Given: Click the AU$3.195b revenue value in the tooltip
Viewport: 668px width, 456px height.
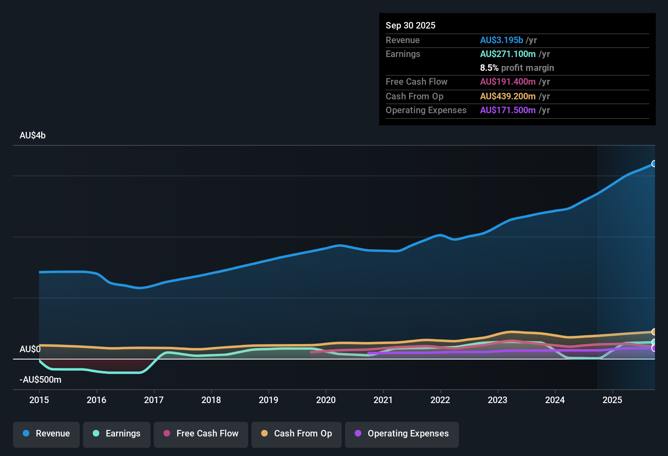Looking at the screenshot, I should click(501, 40).
